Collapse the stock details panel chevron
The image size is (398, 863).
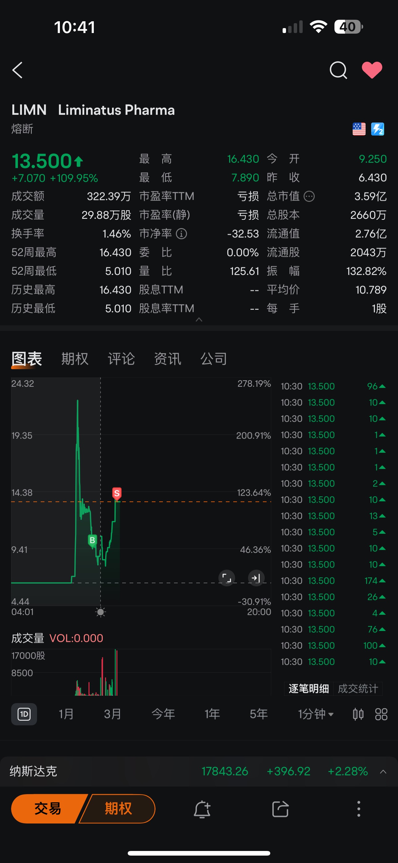(199, 319)
